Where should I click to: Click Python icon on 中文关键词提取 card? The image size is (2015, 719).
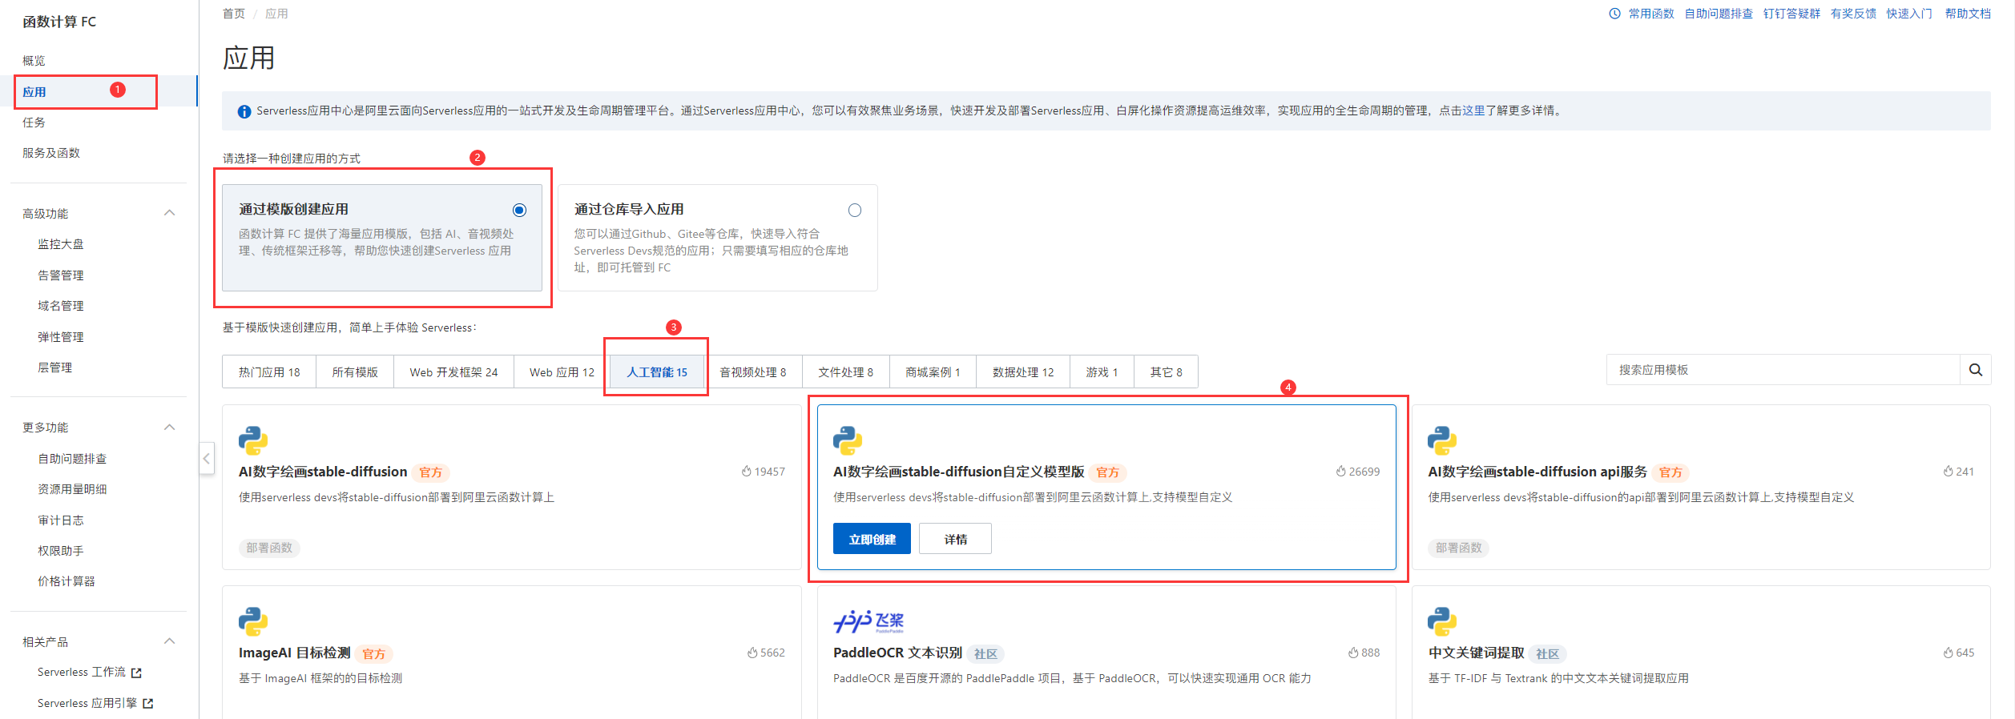click(1442, 621)
